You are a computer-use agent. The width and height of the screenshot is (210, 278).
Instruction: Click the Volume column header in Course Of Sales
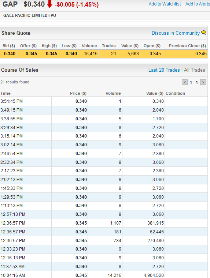click(x=113, y=93)
